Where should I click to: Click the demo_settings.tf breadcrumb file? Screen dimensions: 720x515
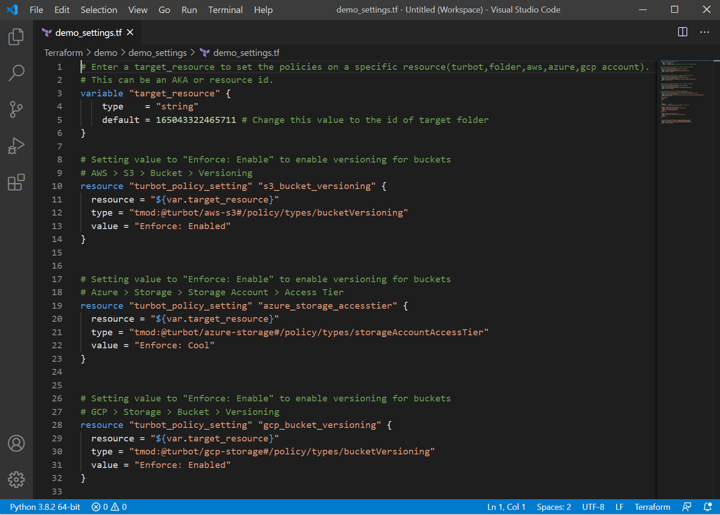click(x=246, y=52)
